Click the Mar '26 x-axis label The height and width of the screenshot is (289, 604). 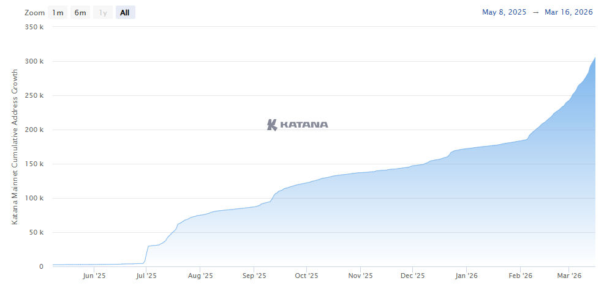(568, 276)
